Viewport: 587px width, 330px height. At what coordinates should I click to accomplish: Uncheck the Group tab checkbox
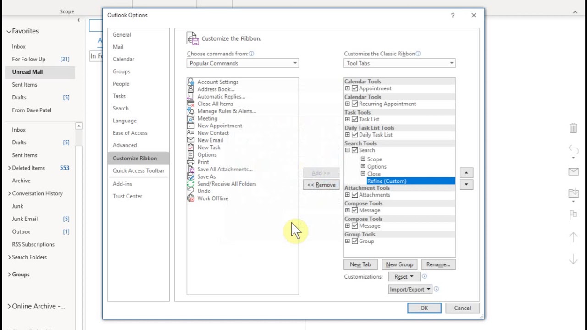click(x=354, y=241)
